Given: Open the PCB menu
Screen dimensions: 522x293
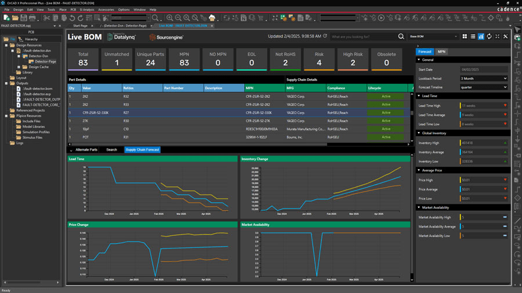Looking at the screenshot, I should click(x=73, y=10).
